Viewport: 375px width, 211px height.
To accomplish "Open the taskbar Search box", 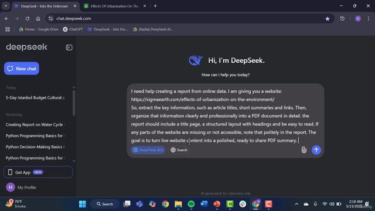I will (105, 204).
